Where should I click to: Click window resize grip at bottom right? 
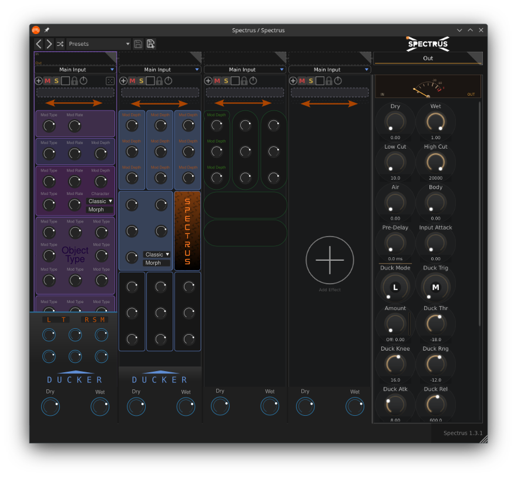[x=484, y=439]
